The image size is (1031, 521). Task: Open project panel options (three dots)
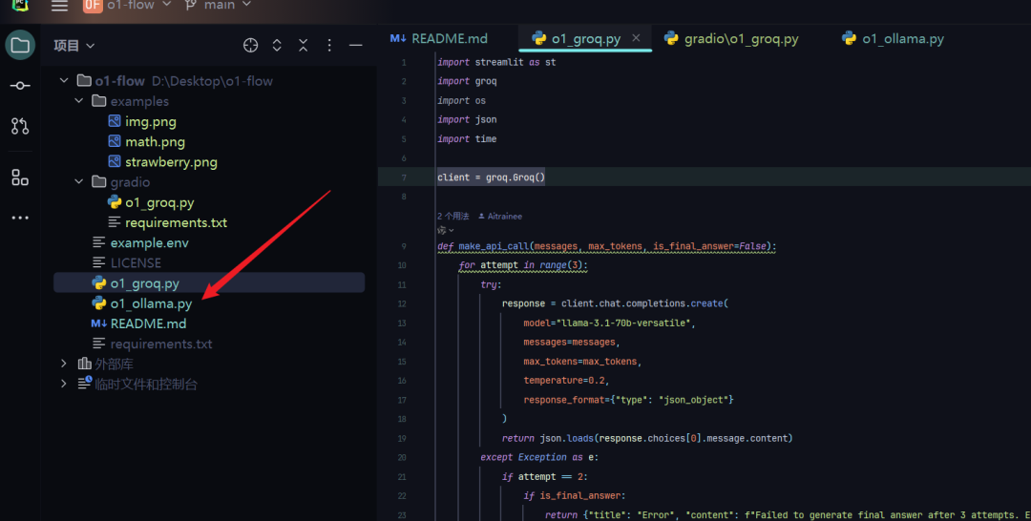pyautogui.click(x=329, y=46)
